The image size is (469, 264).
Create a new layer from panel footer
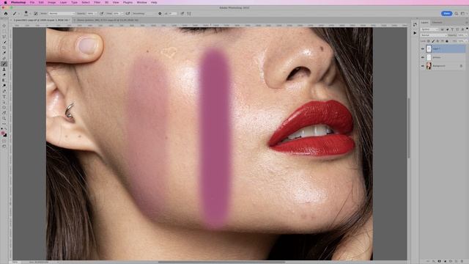tap(456, 261)
